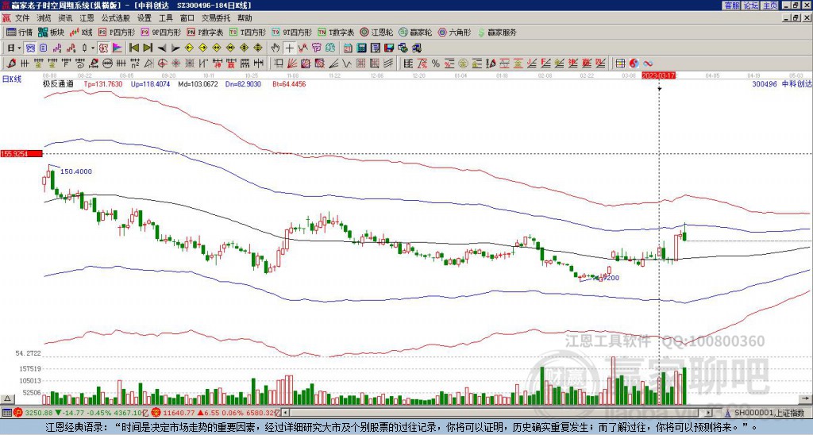The width and height of the screenshot is (813, 435).
Task: Open the 9T四方形 tool
Action: (x=291, y=32)
